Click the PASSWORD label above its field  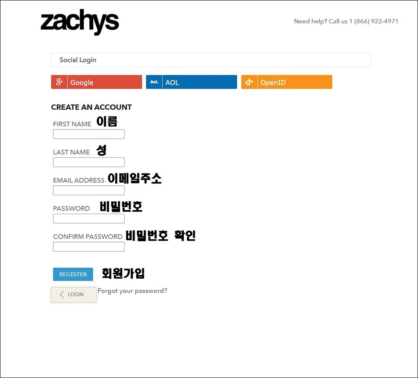click(71, 208)
